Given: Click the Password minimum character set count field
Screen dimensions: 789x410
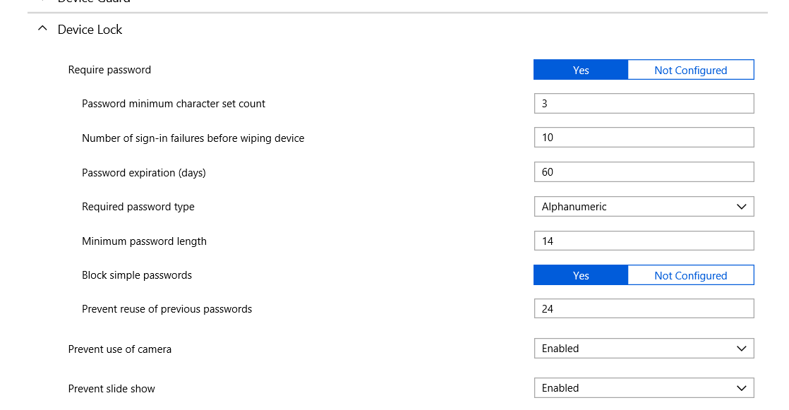Looking at the screenshot, I should coord(644,103).
